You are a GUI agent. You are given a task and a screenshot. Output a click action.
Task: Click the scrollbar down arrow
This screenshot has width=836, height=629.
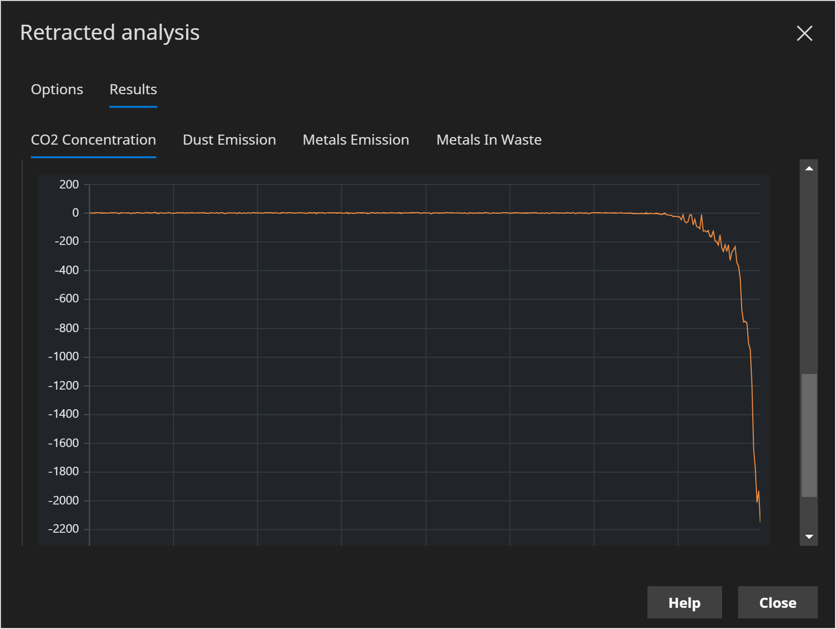[809, 537]
